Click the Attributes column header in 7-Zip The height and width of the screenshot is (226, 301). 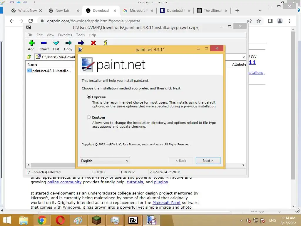[239, 64]
